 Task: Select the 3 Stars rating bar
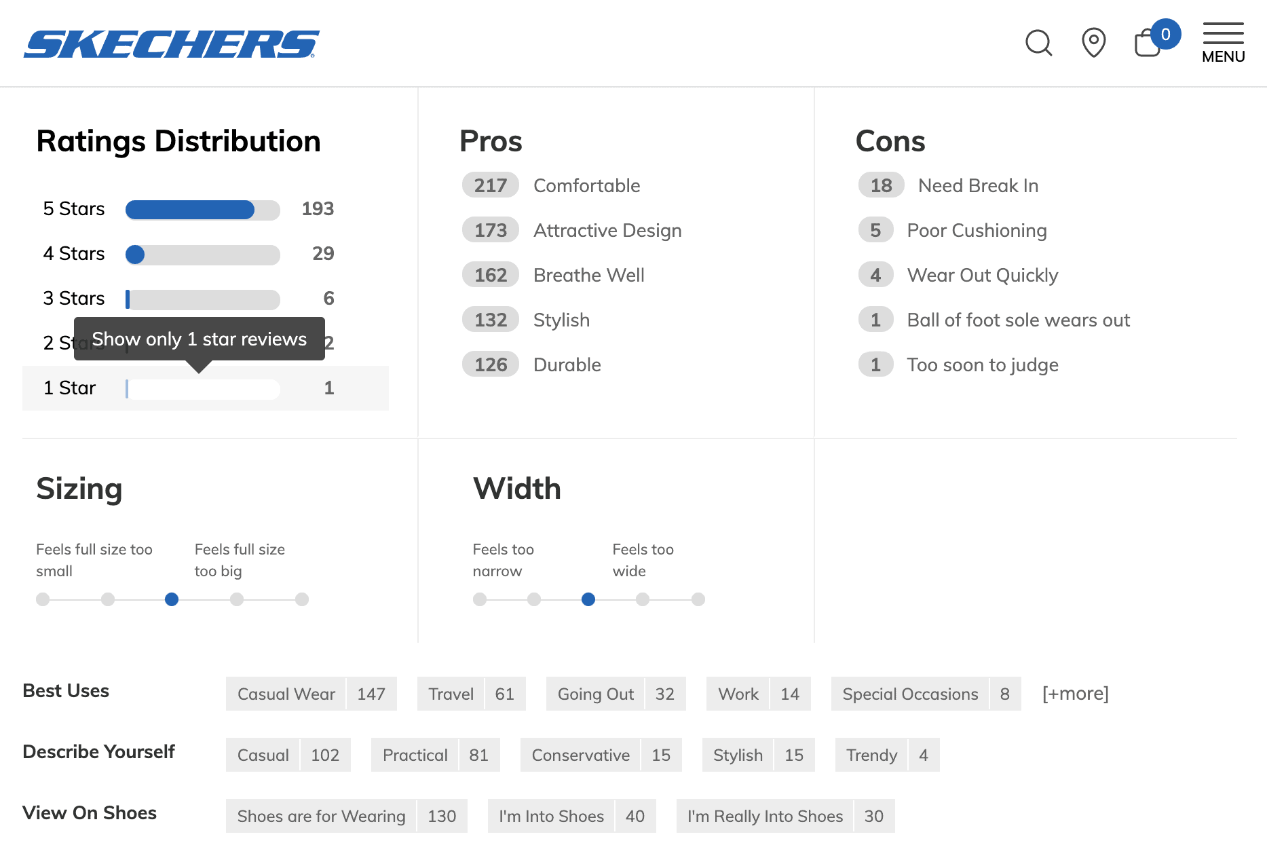[x=202, y=299]
